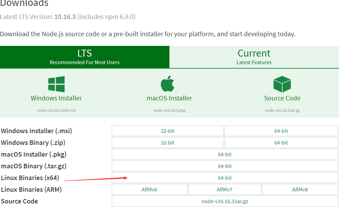Click the Apple logo icon

167,84
